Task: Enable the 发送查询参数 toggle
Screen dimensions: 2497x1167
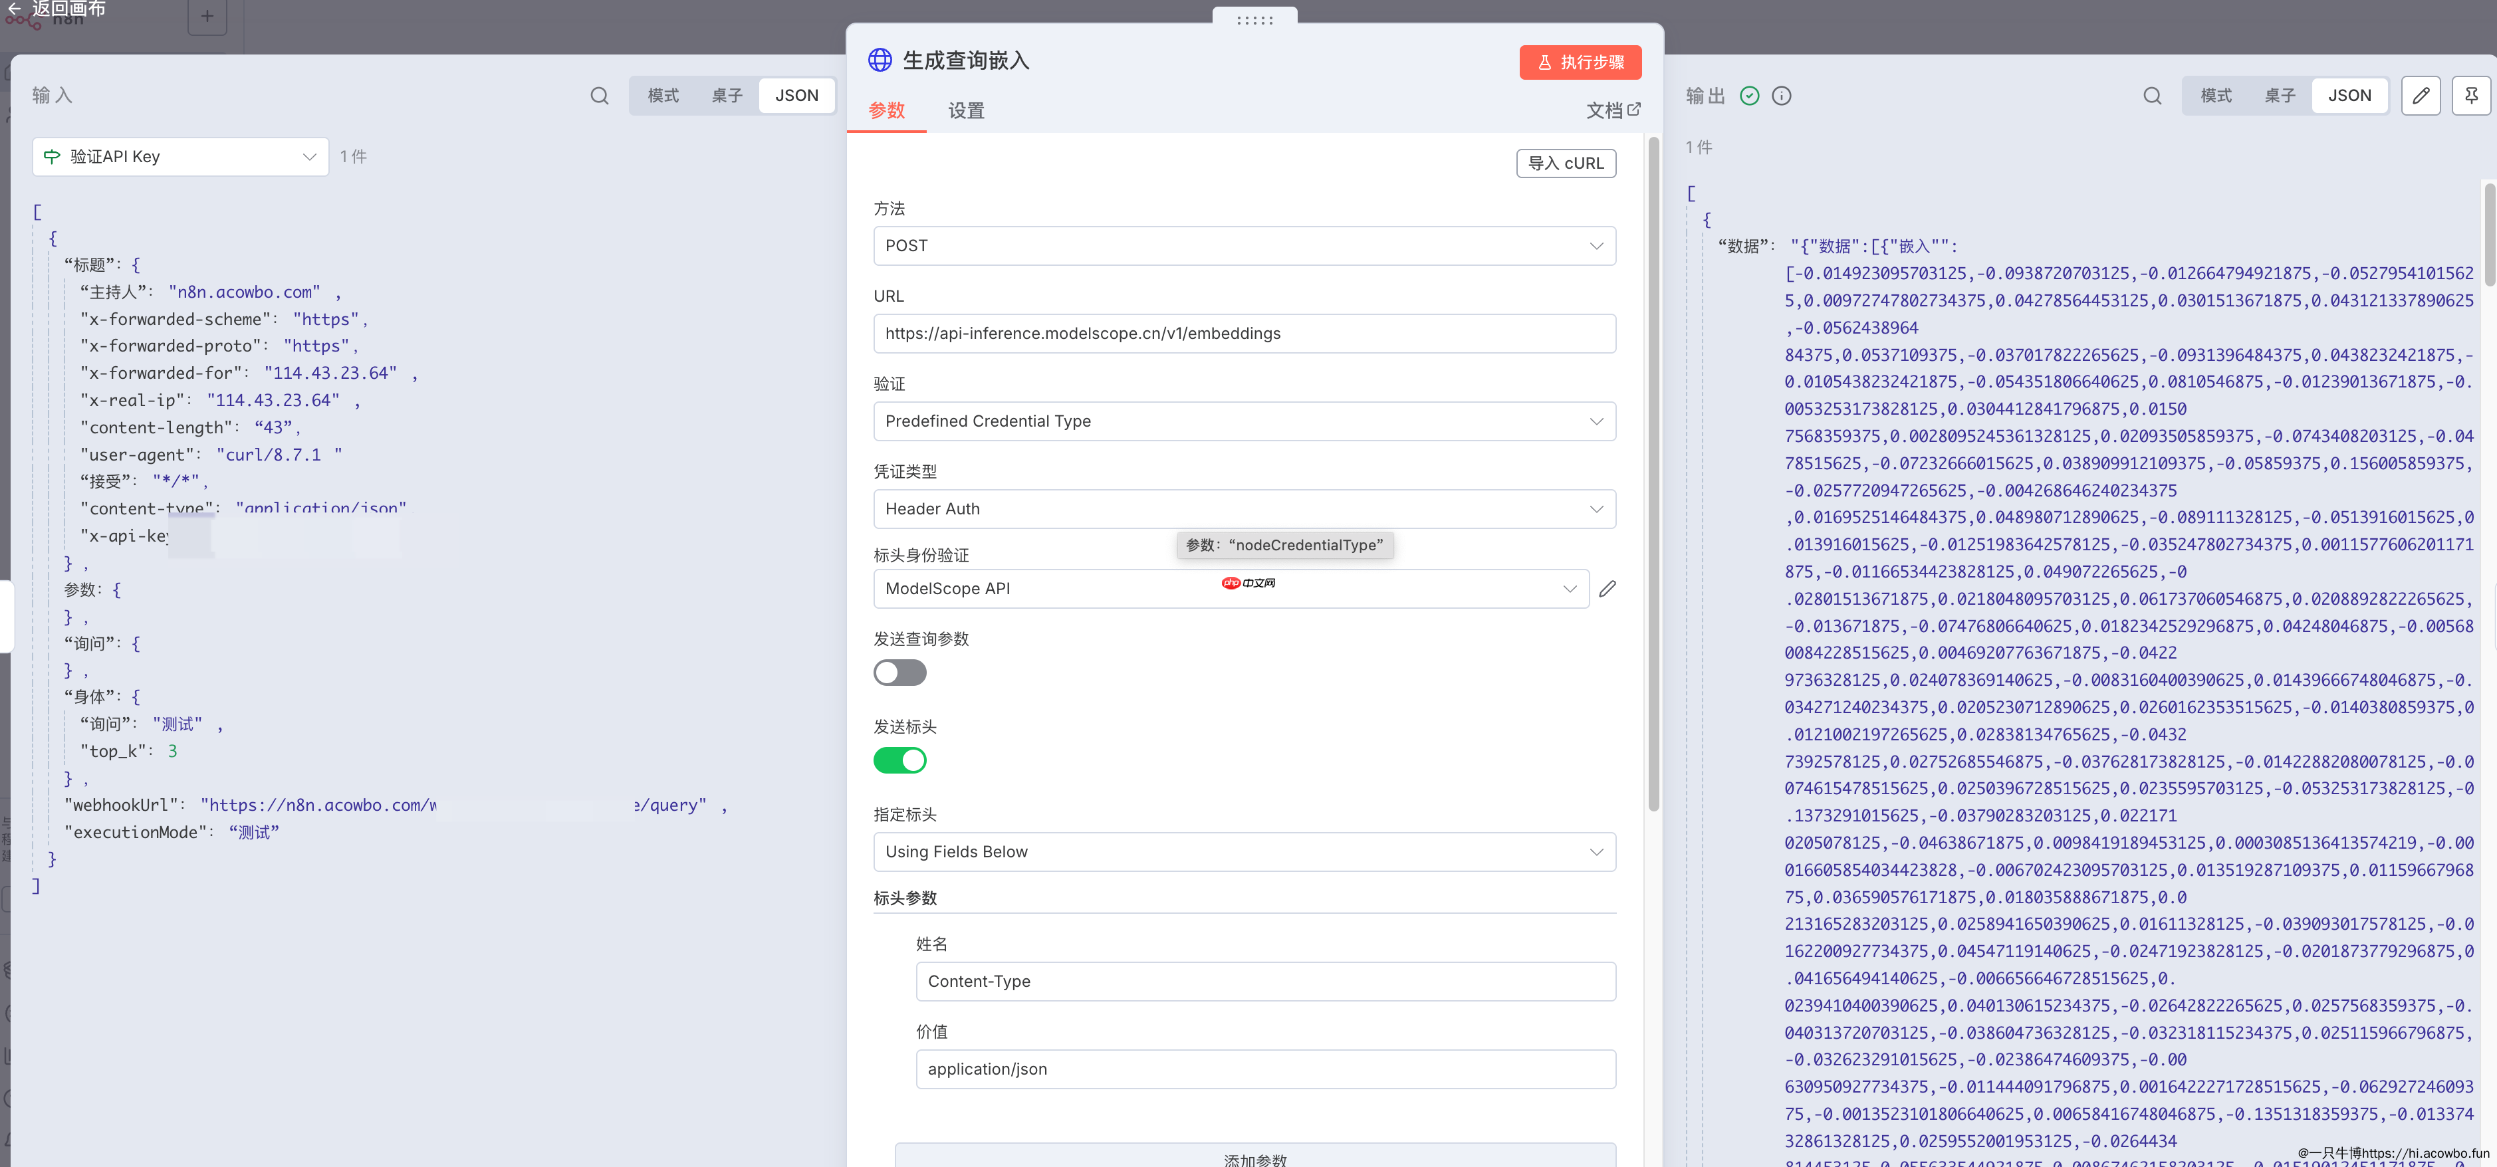Action: (x=899, y=672)
